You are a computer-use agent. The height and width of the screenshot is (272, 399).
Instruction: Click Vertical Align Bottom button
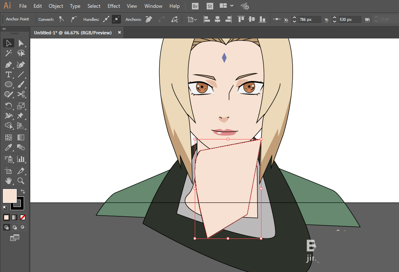pos(262,19)
